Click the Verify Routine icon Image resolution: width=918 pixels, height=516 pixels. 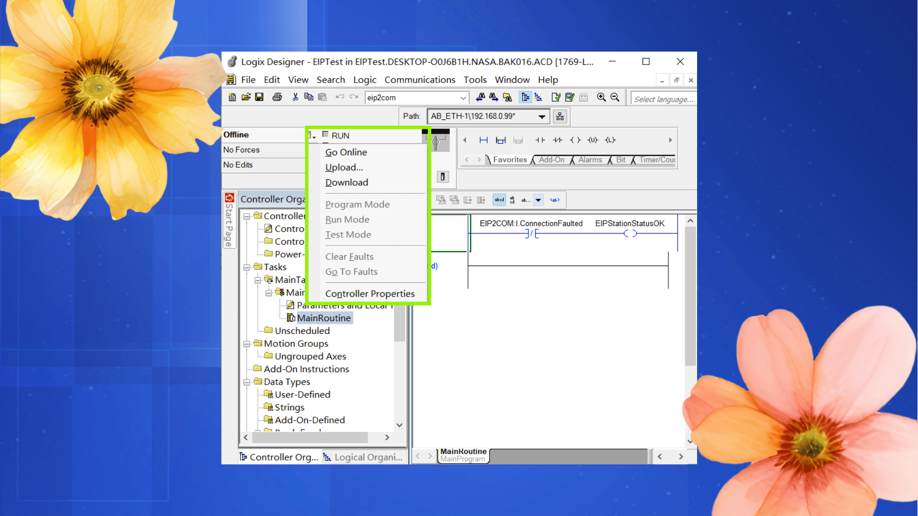tap(556, 97)
